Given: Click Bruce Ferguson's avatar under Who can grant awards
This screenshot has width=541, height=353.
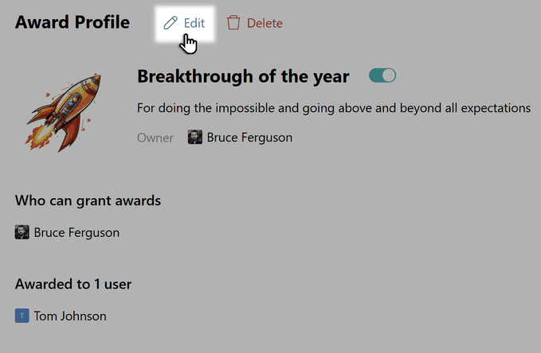Looking at the screenshot, I should [22, 232].
